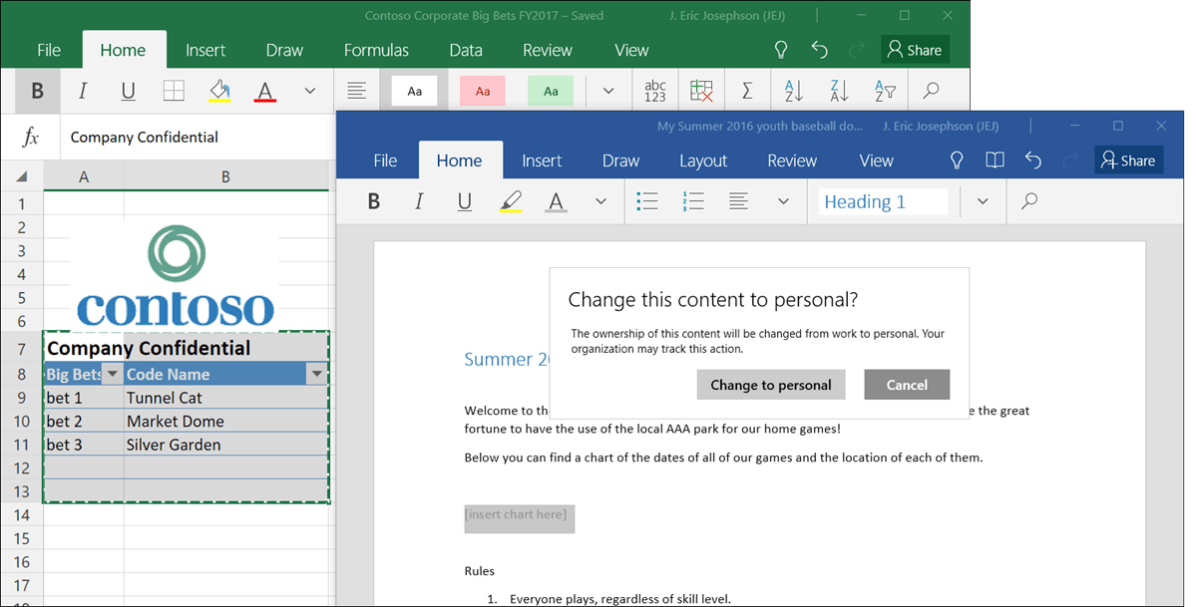Open the Layout tab in Word
The image size is (1197, 607).
pos(703,160)
